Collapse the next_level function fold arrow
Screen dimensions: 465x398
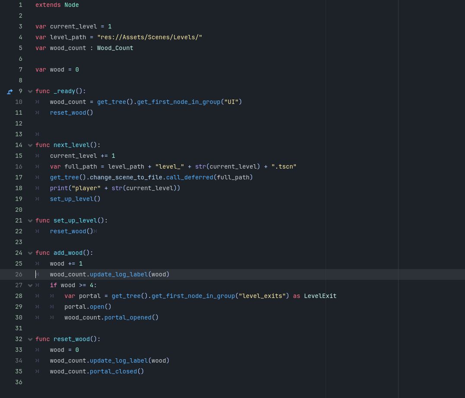pos(30,145)
